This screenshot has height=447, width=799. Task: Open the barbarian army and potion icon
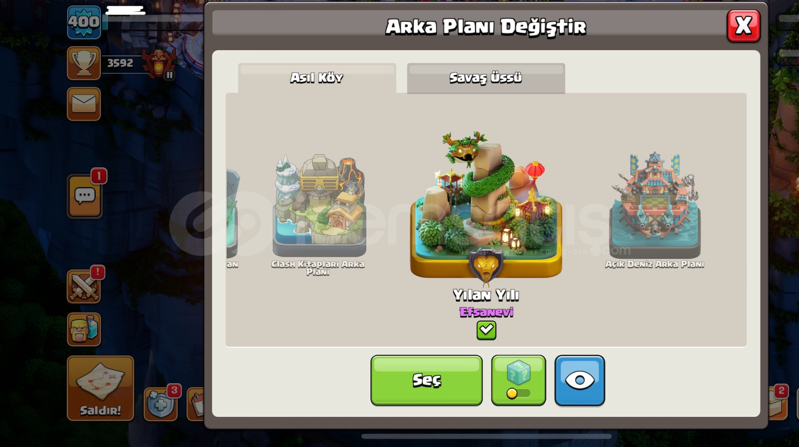tap(84, 329)
